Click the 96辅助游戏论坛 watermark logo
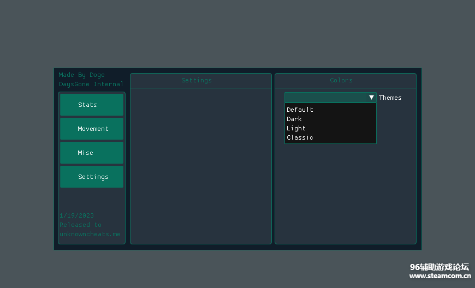Viewport: 475px width, 288px height. [440, 267]
